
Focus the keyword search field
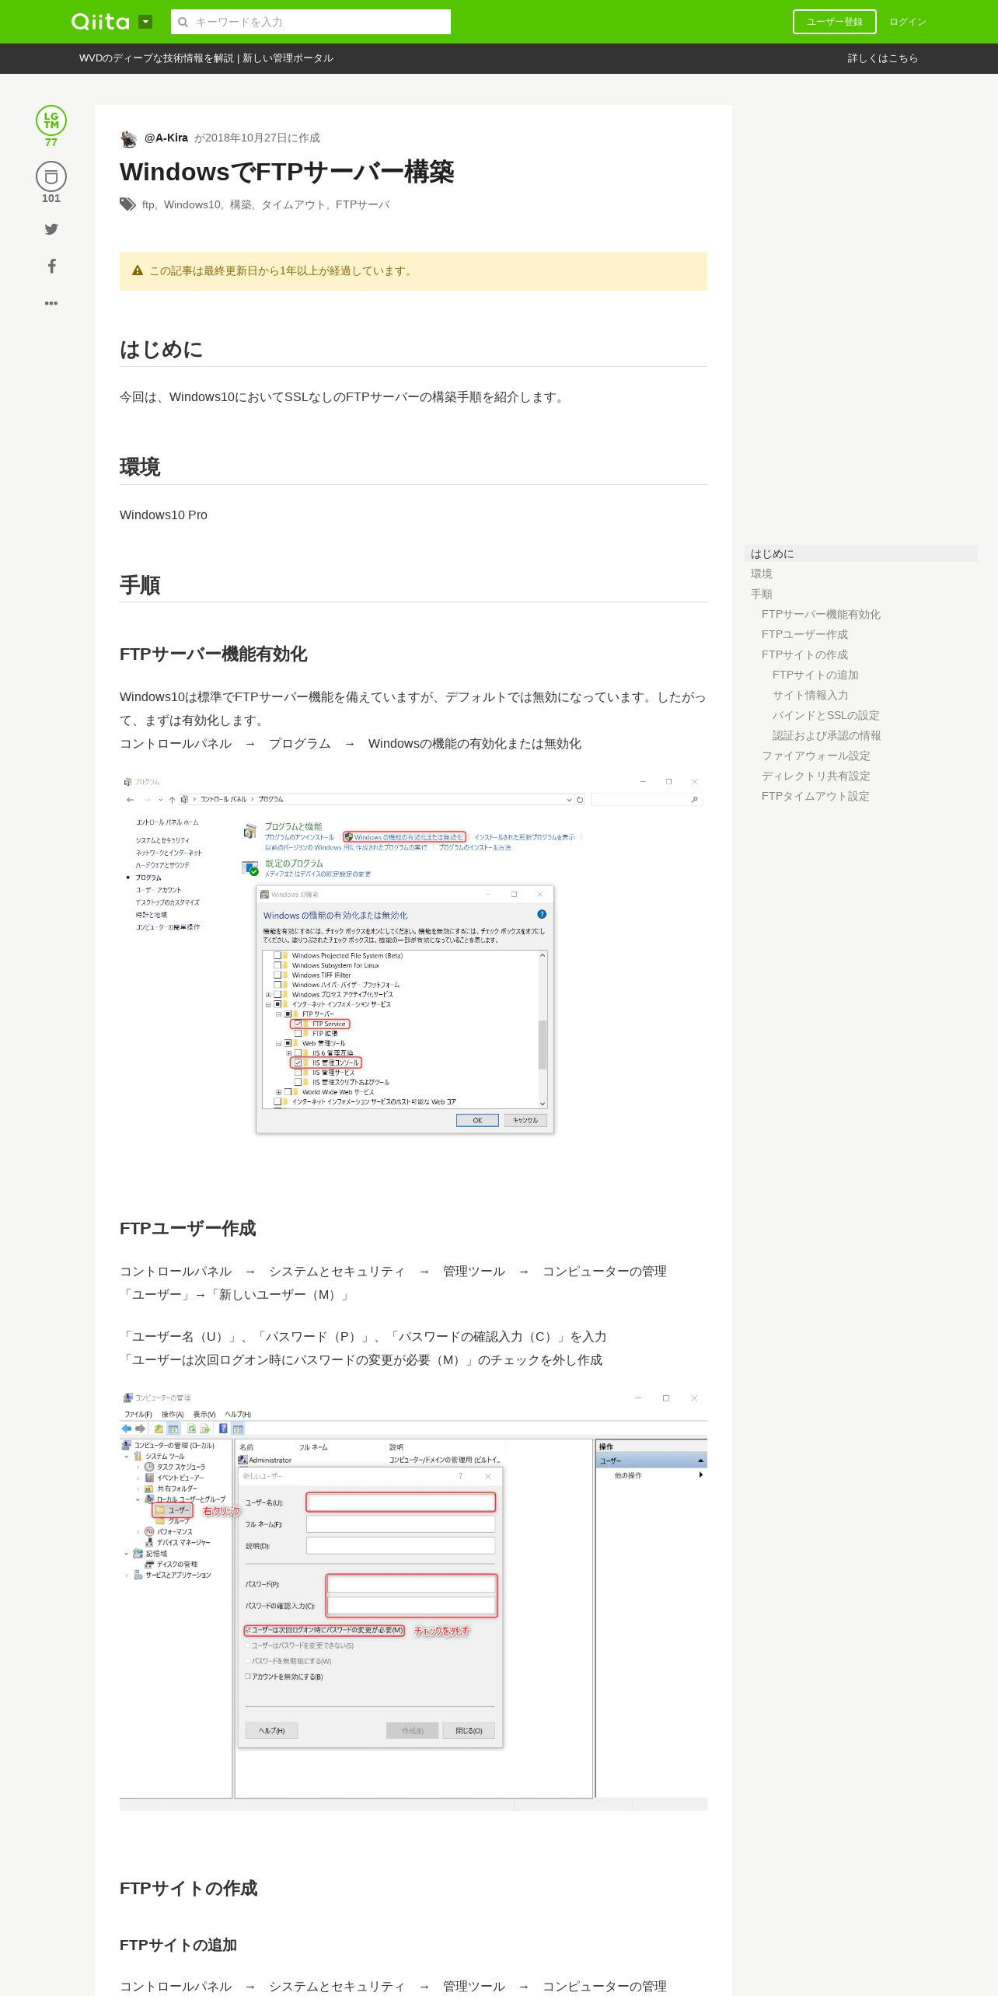pos(311,22)
